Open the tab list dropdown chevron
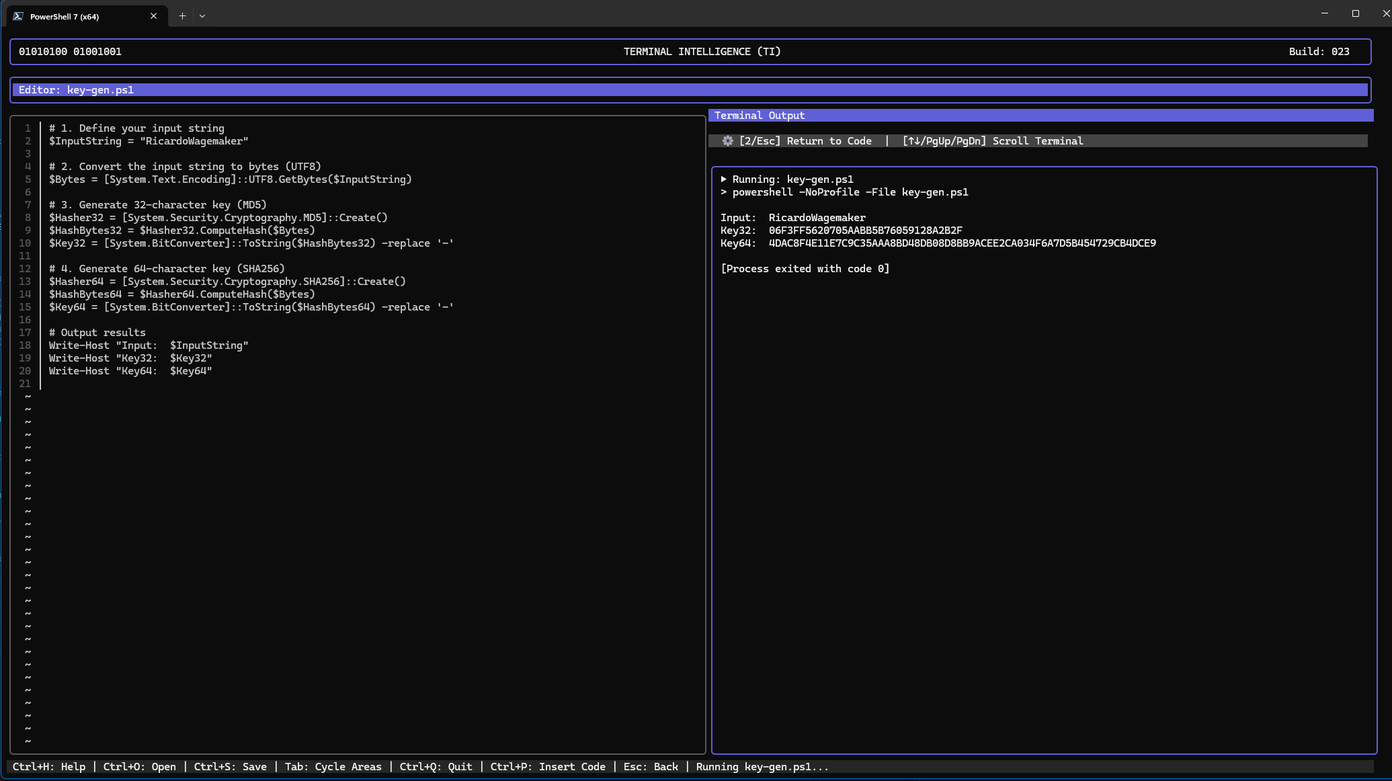This screenshot has width=1392, height=781. click(x=202, y=15)
